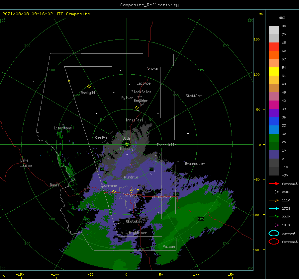
Task: Click the dBZ legend heading
Action: click(282, 18)
